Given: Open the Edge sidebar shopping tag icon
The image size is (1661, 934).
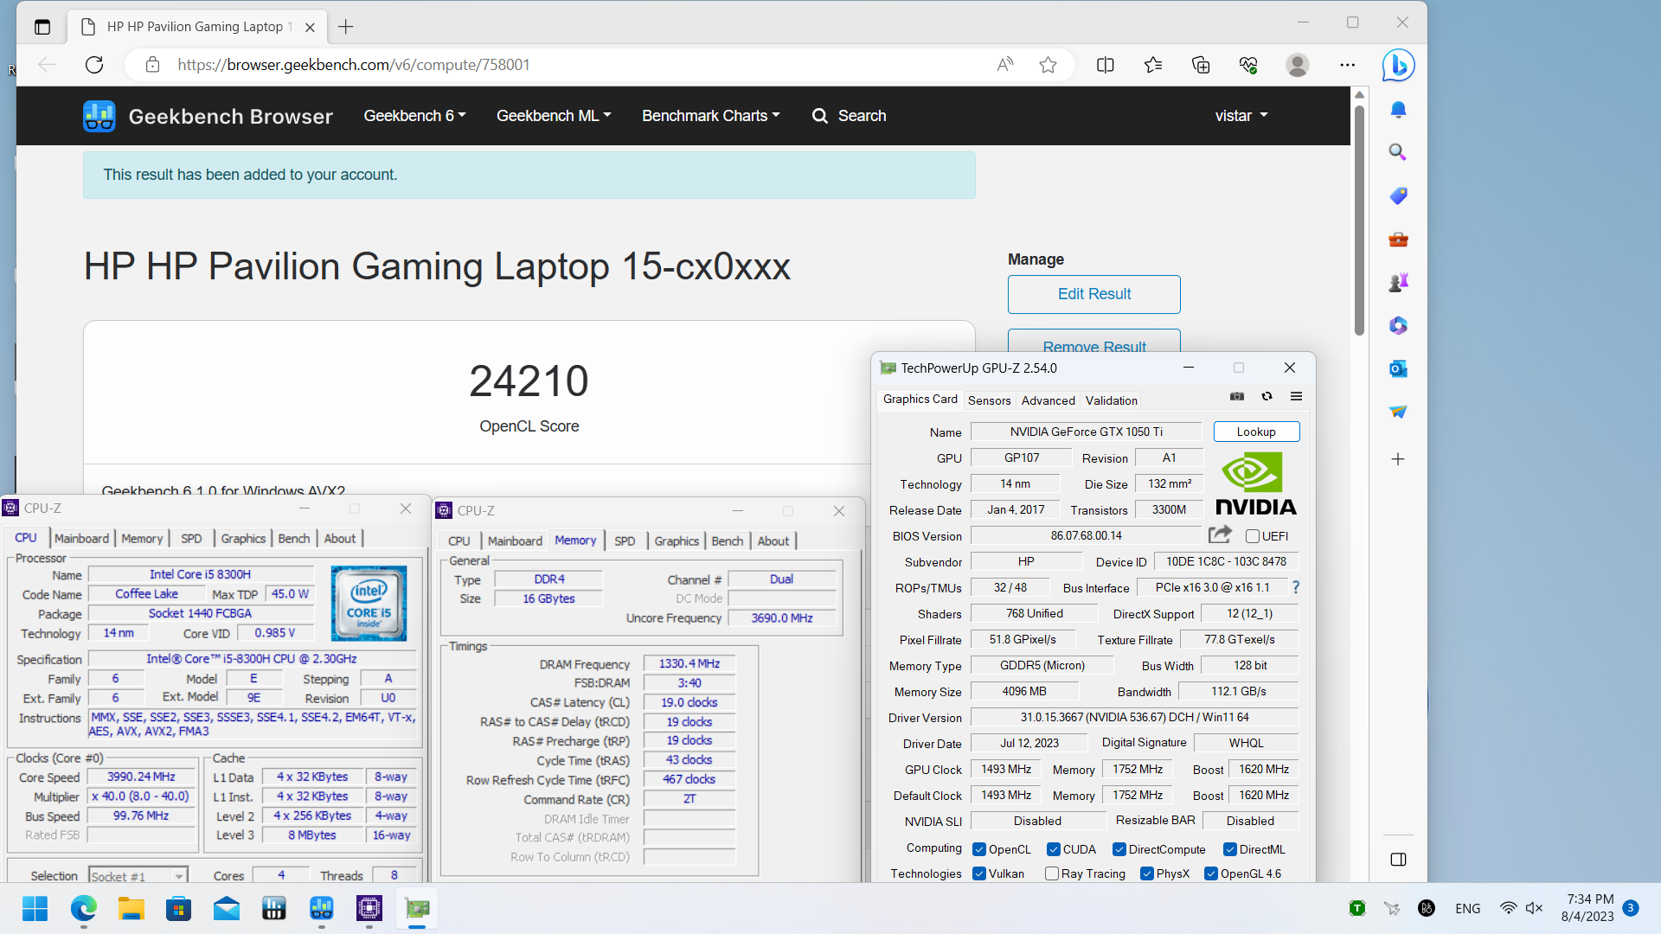Looking at the screenshot, I should [1398, 196].
